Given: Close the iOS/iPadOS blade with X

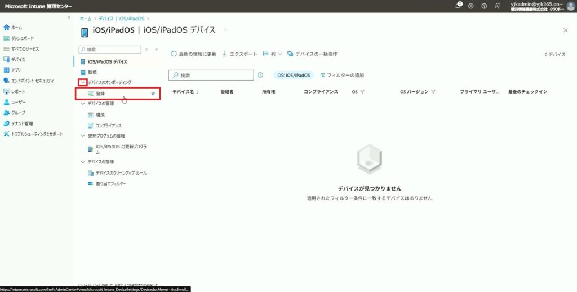Looking at the screenshot, I should 566,30.
